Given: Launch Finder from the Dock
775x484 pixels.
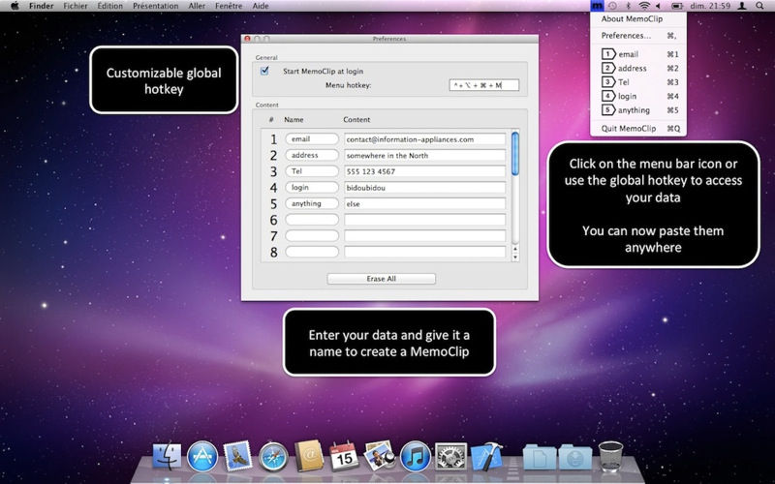Looking at the screenshot, I should click(167, 456).
